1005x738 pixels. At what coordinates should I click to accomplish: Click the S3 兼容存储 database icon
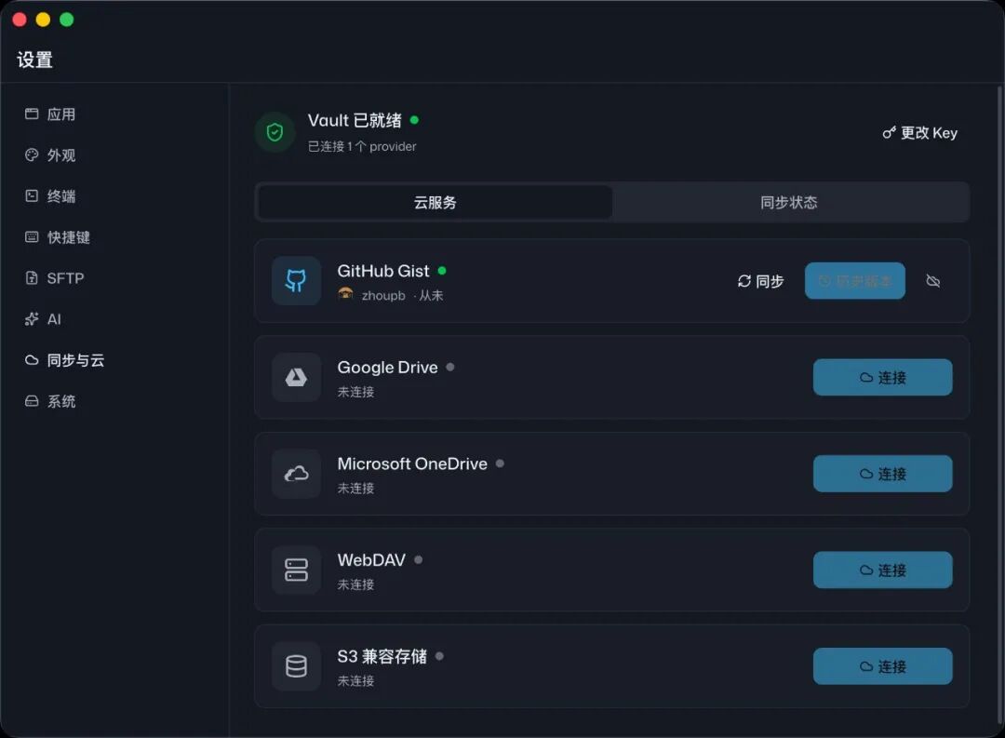tap(296, 666)
